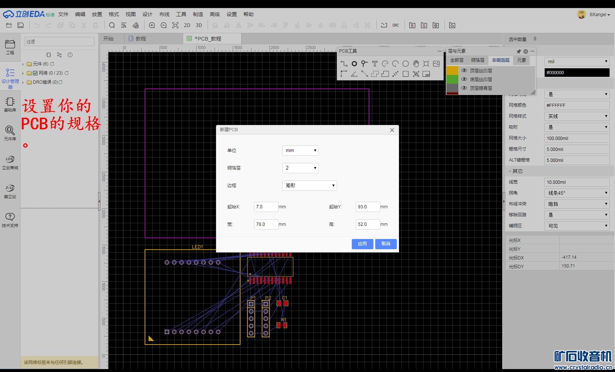The height and width of the screenshot is (372, 615).
Task: Select the insert image tool
Action: 436,64
